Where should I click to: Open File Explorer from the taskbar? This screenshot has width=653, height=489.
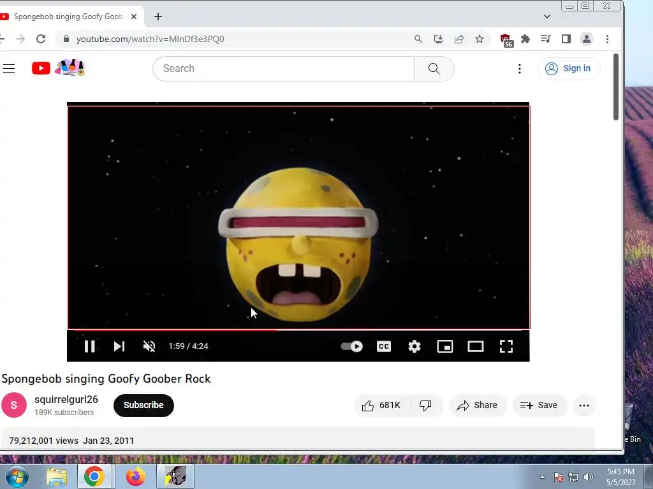[x=57, y=476]
